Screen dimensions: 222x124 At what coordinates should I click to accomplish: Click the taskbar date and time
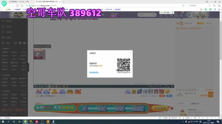click(x=209, y=122)
